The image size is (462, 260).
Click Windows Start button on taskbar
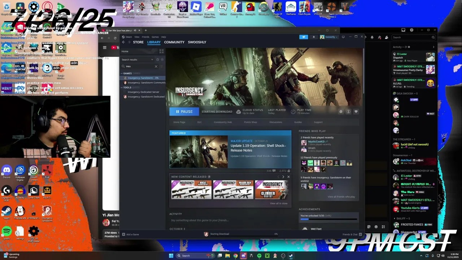pos(171,256)
